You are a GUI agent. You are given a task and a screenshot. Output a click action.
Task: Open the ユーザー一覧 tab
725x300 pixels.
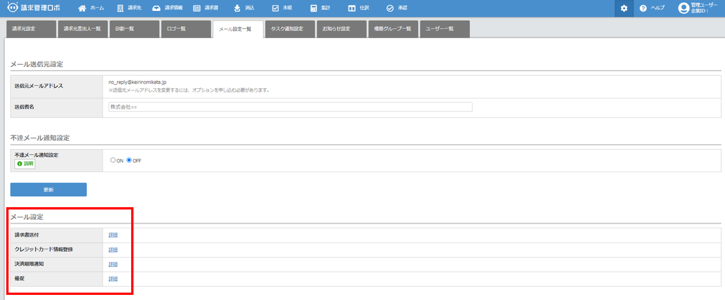(444, 29)
